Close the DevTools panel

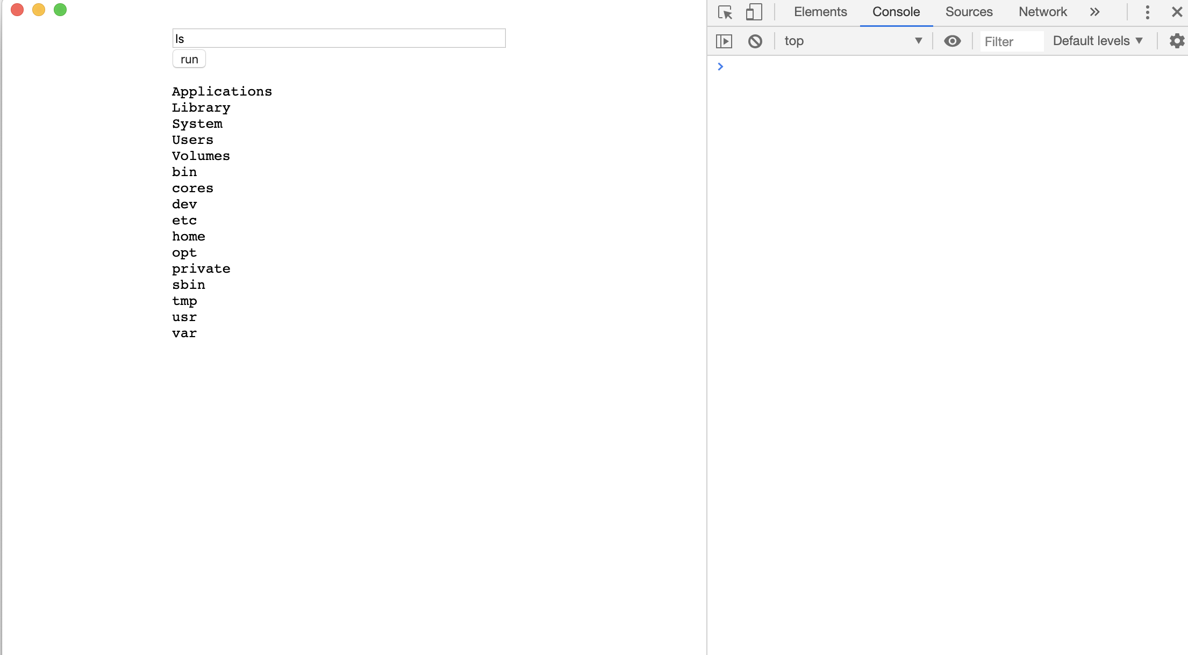(x=1177, y=12)
